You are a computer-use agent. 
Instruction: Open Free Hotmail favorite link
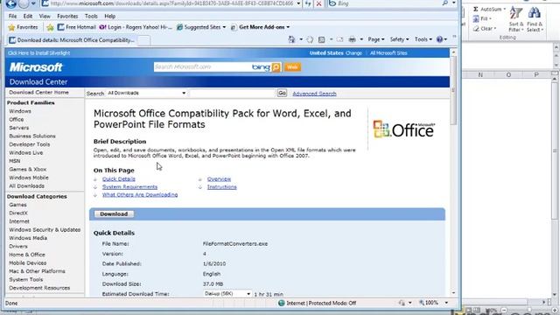point(76,27)
